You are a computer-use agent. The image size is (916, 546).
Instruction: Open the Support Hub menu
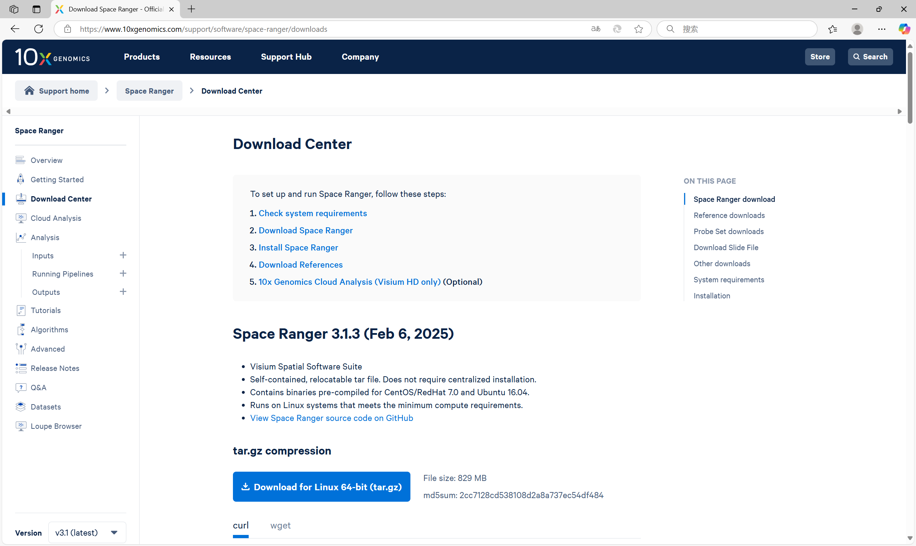(286, 57)
